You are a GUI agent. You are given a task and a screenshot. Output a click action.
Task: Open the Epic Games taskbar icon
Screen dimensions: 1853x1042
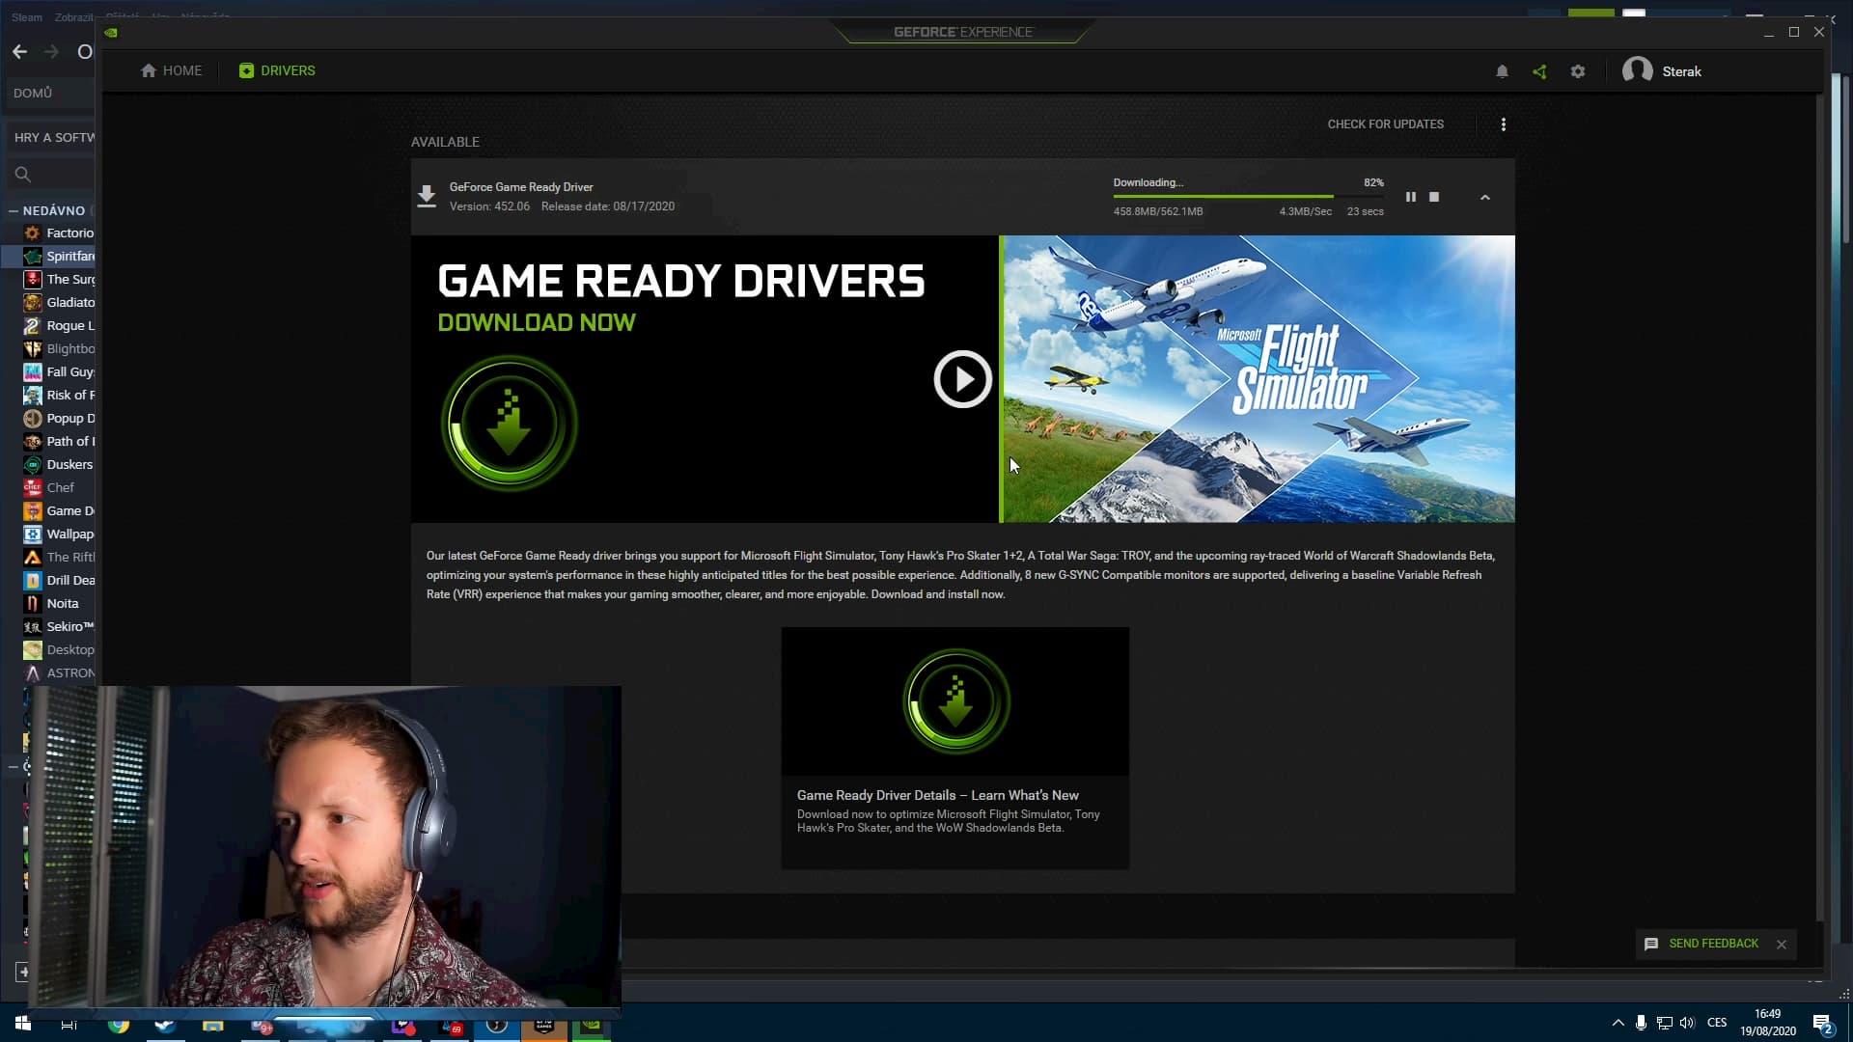coord(544,1025)
